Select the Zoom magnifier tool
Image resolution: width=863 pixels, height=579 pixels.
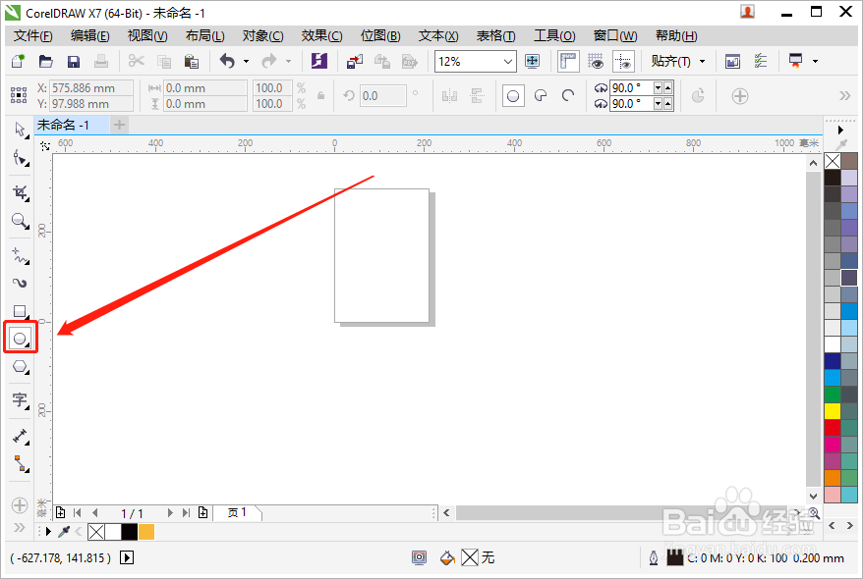tap(21, 221)
